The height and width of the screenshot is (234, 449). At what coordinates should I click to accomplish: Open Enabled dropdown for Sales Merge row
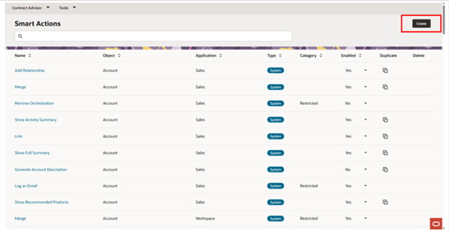tap(365, 87)
